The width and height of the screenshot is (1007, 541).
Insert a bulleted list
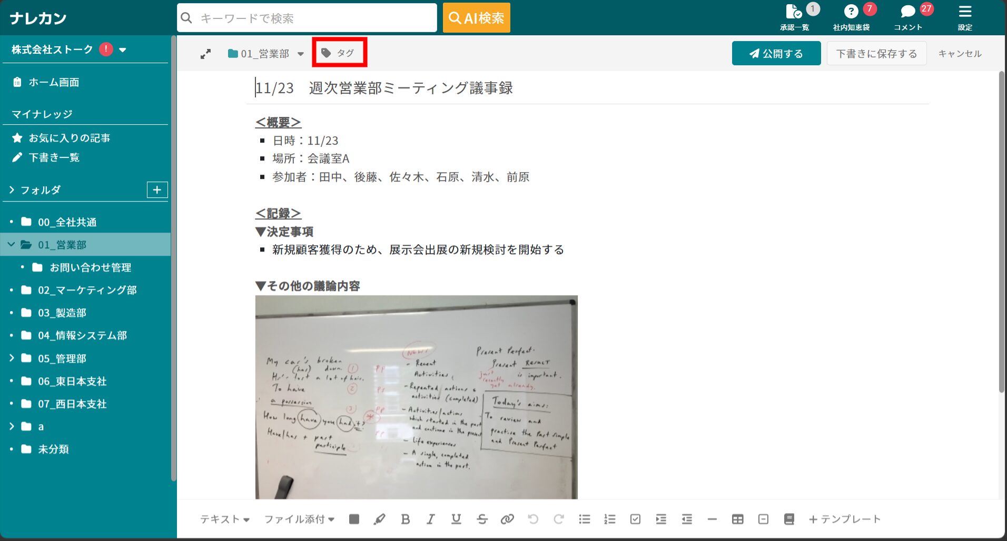pos(584,519)
